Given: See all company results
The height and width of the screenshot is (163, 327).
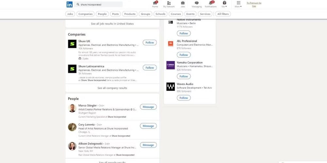Looking at the screenshot, I should [x=112, y=88].
